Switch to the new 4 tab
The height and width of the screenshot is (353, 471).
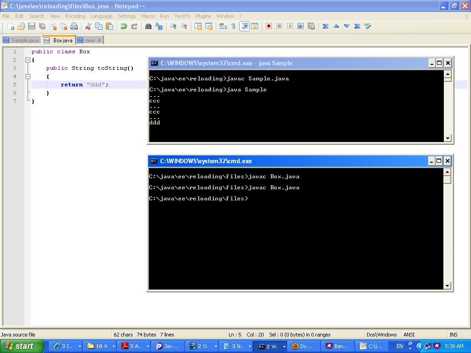[90, 40]
